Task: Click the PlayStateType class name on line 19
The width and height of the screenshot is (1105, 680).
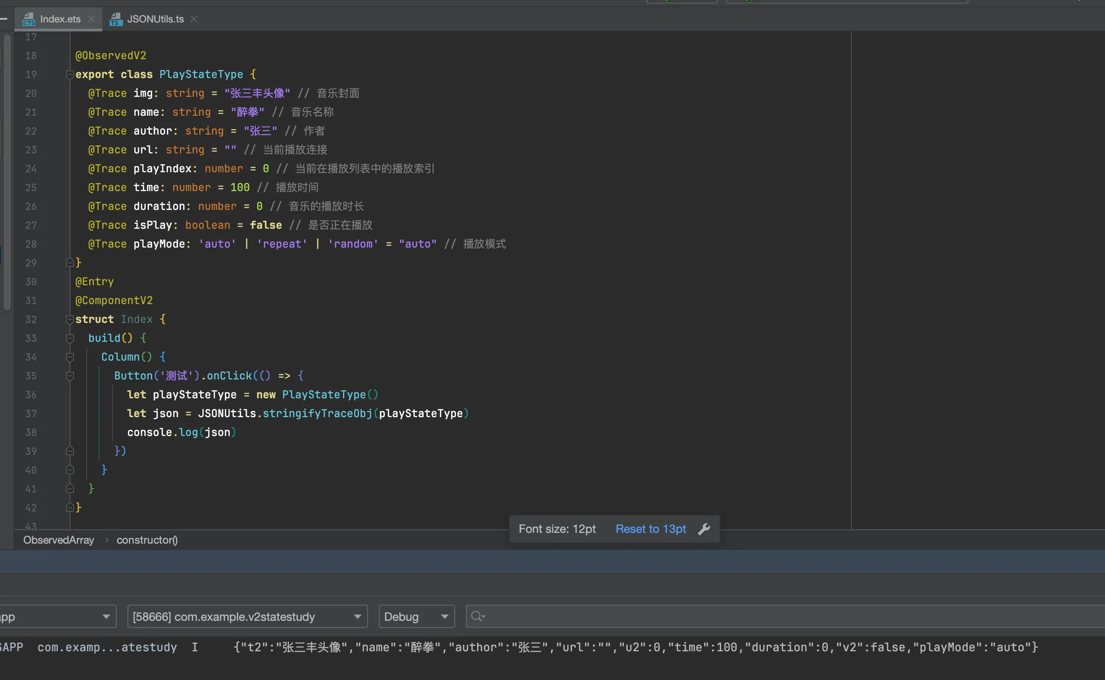Action: (x=201, y=74)
